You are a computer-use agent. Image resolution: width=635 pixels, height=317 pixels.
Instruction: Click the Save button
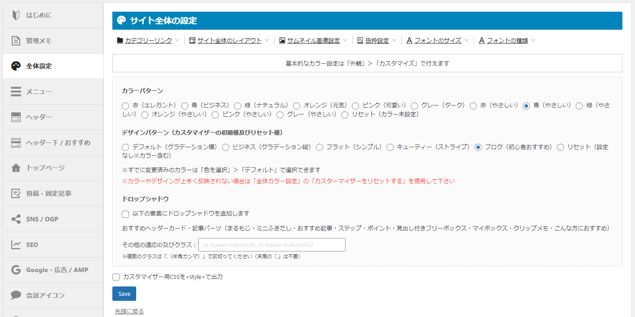pyautogui.click(x=124, y=294)
